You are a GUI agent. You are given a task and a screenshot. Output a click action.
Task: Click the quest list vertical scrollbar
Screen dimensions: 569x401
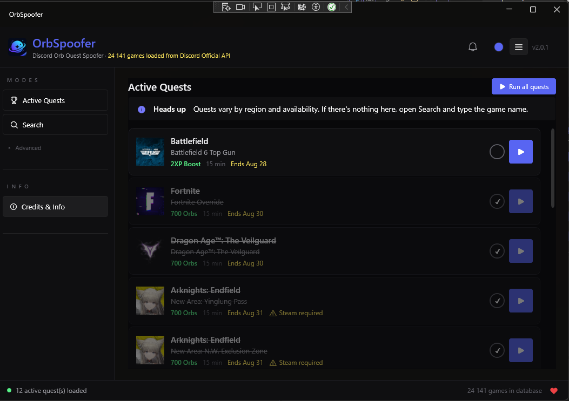[x=553, y=168]
